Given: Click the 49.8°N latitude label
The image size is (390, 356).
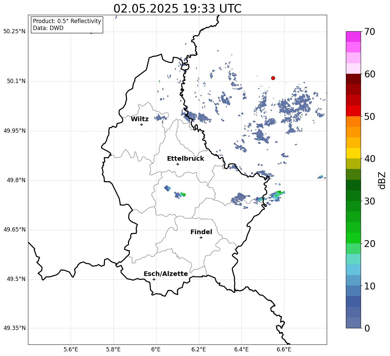Looking at the screenshot, I should [x=16, y=180].
